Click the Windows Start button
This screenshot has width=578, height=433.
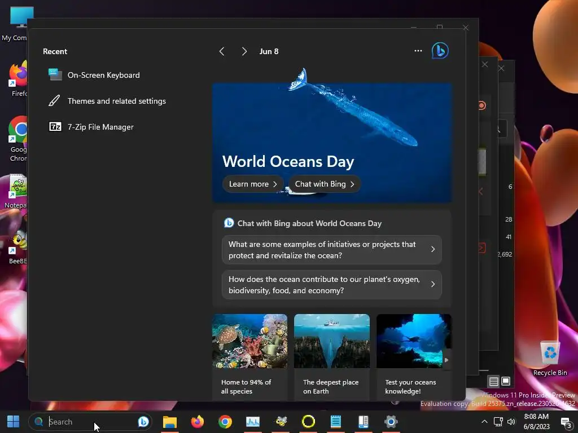click(14, 422)
